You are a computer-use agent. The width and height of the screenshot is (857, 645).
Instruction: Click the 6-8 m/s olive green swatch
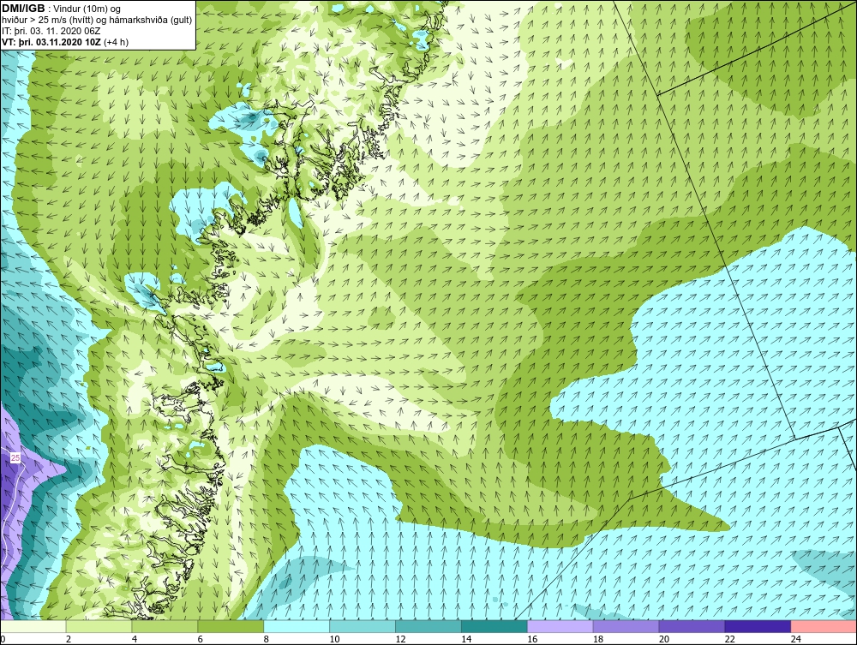(x=231, y=626)
